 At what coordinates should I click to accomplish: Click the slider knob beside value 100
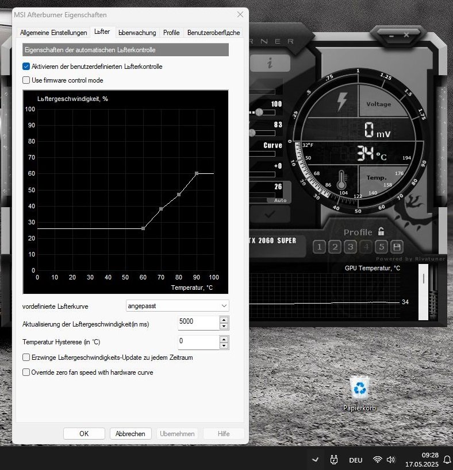pyautogui.click(x=259, y=112)
